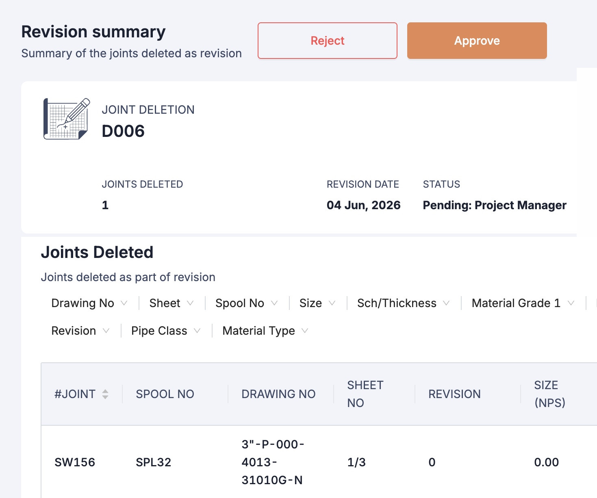Open the Material Grade 1 filter
Viewport: 597px width, 498px height.
(523, 303)
